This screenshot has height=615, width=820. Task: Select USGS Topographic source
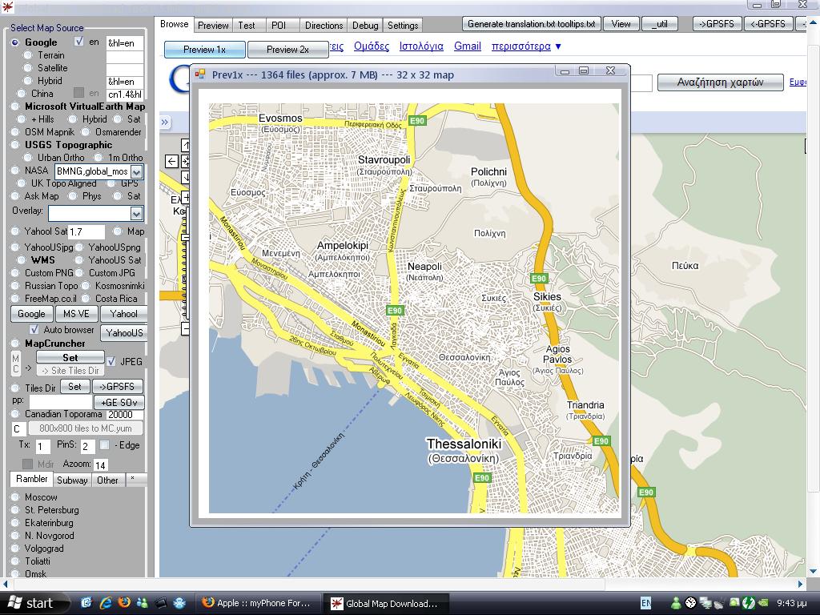tap(15, 145)
